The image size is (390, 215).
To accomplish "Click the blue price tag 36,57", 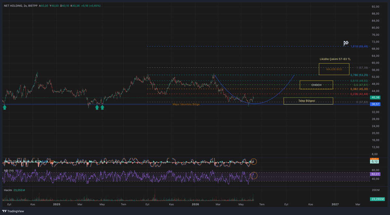I will (375, 104).
